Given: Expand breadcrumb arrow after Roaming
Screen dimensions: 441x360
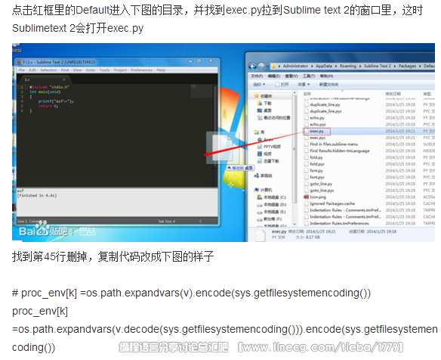Looking at the screenshot, I should pyautogui.click(x=360, y=66).
